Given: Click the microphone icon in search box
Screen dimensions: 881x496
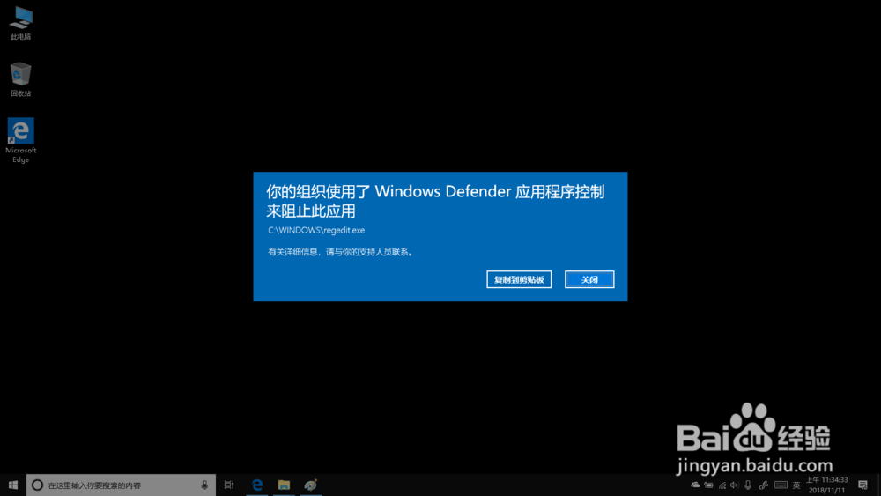Looking at the screenshot, I should pos(204,485).
